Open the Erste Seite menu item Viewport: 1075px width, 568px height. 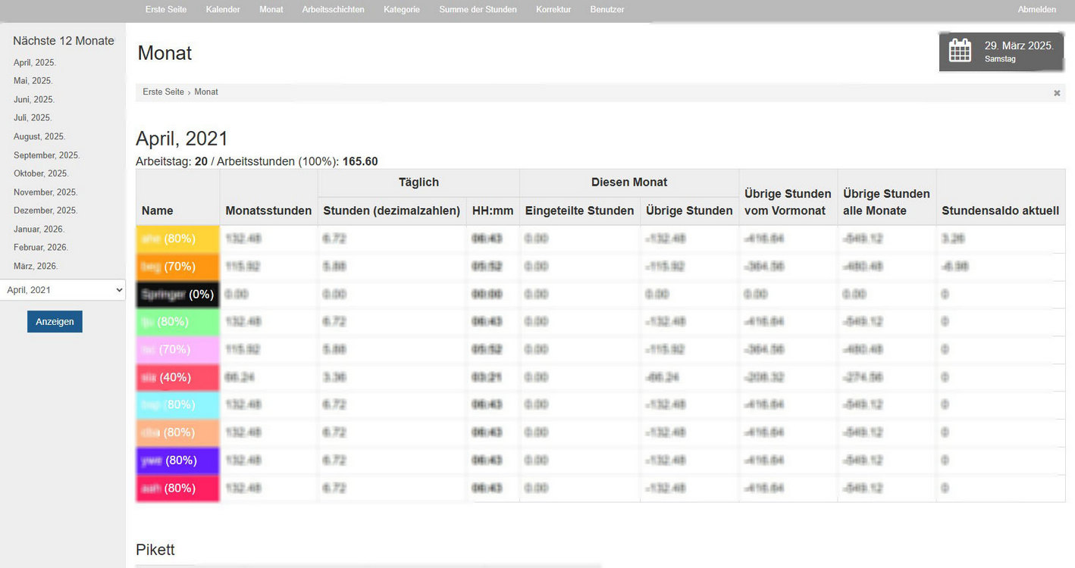tap(166, 10)
